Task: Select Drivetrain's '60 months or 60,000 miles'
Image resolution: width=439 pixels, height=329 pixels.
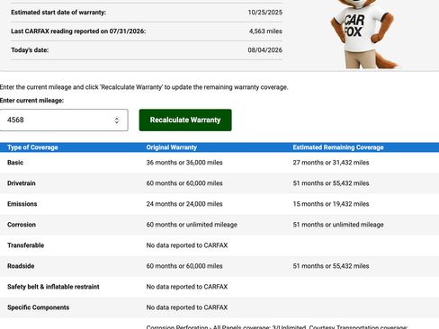Action: 184,183
